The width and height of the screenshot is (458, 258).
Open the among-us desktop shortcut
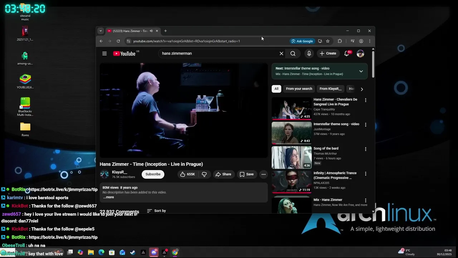(25, 58)
